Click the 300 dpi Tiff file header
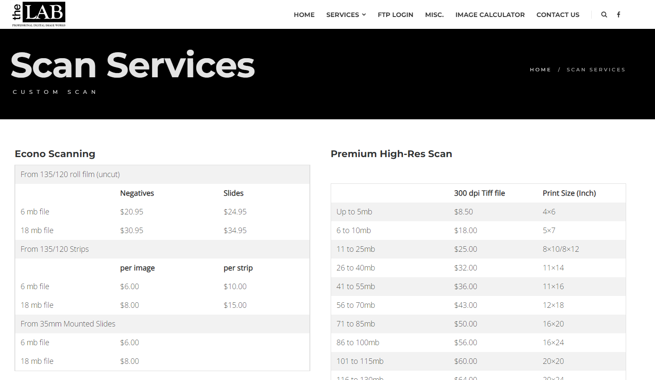 479,193
